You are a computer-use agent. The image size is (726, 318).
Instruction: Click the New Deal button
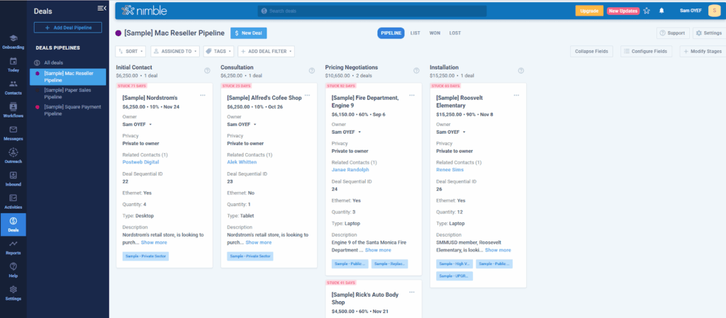coord(249,33)
